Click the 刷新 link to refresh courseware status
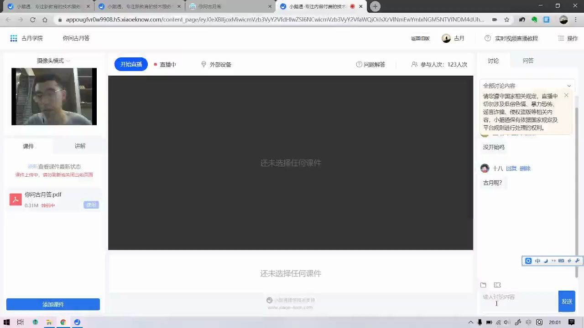The height and width of the screenshot is (328, 584). point(32,167)
